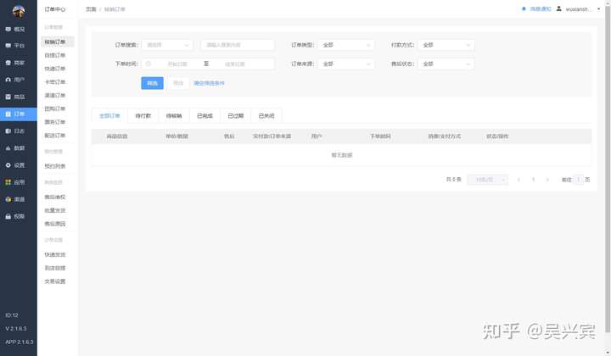
Task: Open the 概况 overview section icon
Action: click(8, 29)
